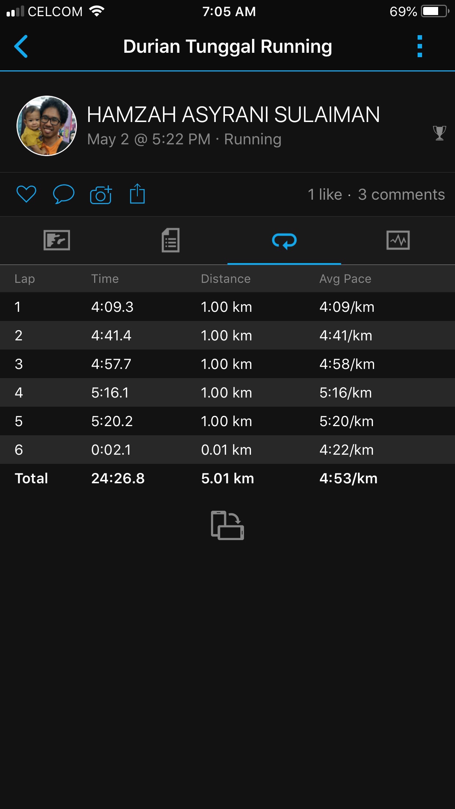The height and width of the screenshot is (809, 455).
Task: Tap the rotate device icon
Action: coord(227,525)
